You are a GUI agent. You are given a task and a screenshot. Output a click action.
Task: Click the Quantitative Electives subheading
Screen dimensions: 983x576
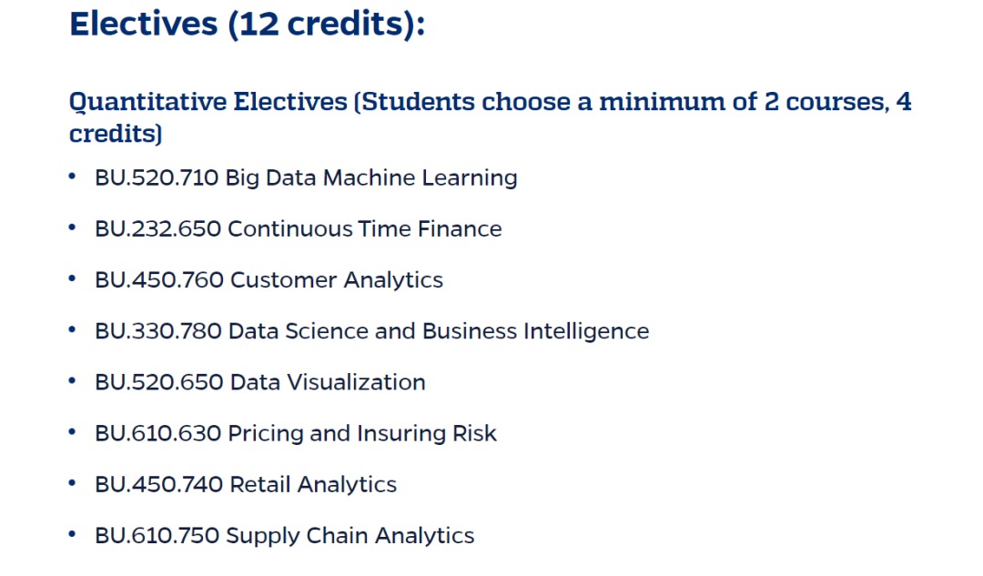(491, 117)
